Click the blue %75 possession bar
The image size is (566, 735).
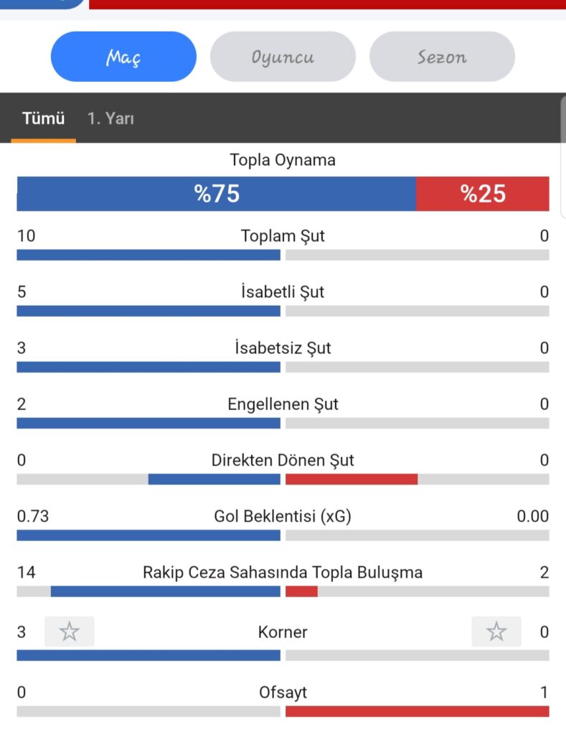click(217, 194)
